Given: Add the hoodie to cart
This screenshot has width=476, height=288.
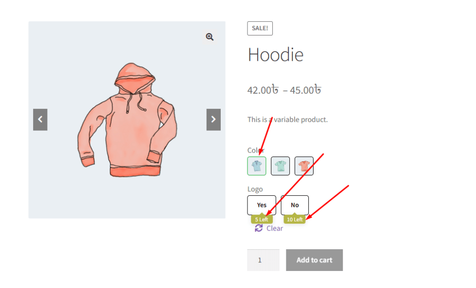Looking at the screenshot, I should [x=314, y=260].
